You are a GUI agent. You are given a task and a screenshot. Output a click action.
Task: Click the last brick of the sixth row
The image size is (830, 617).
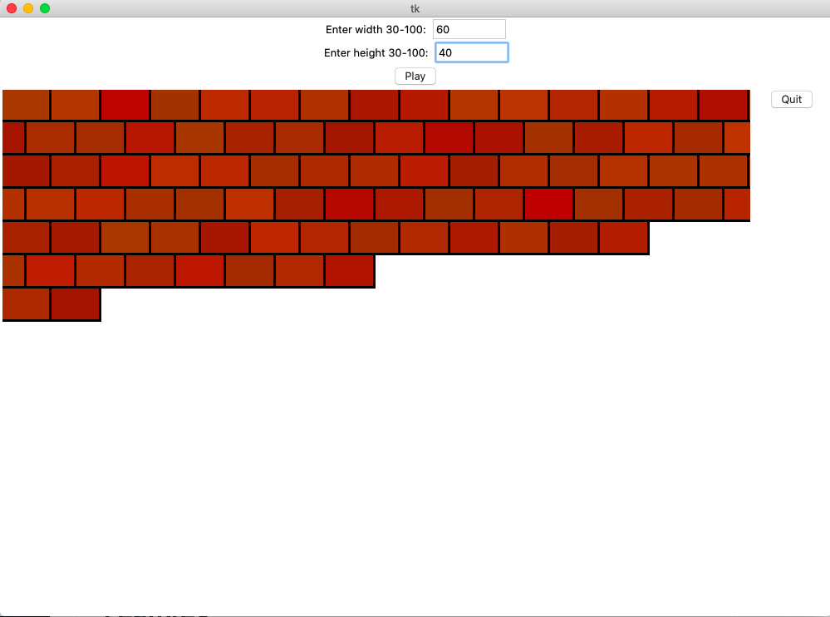coord(349,270)
